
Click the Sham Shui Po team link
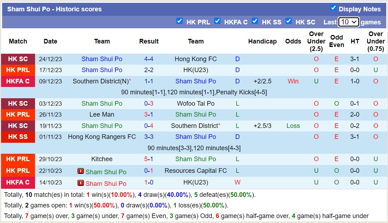(102, 59)
